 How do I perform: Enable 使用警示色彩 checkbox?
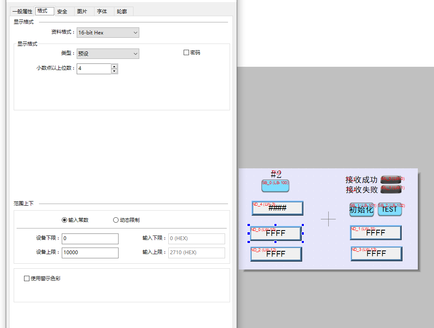(27, 279)
